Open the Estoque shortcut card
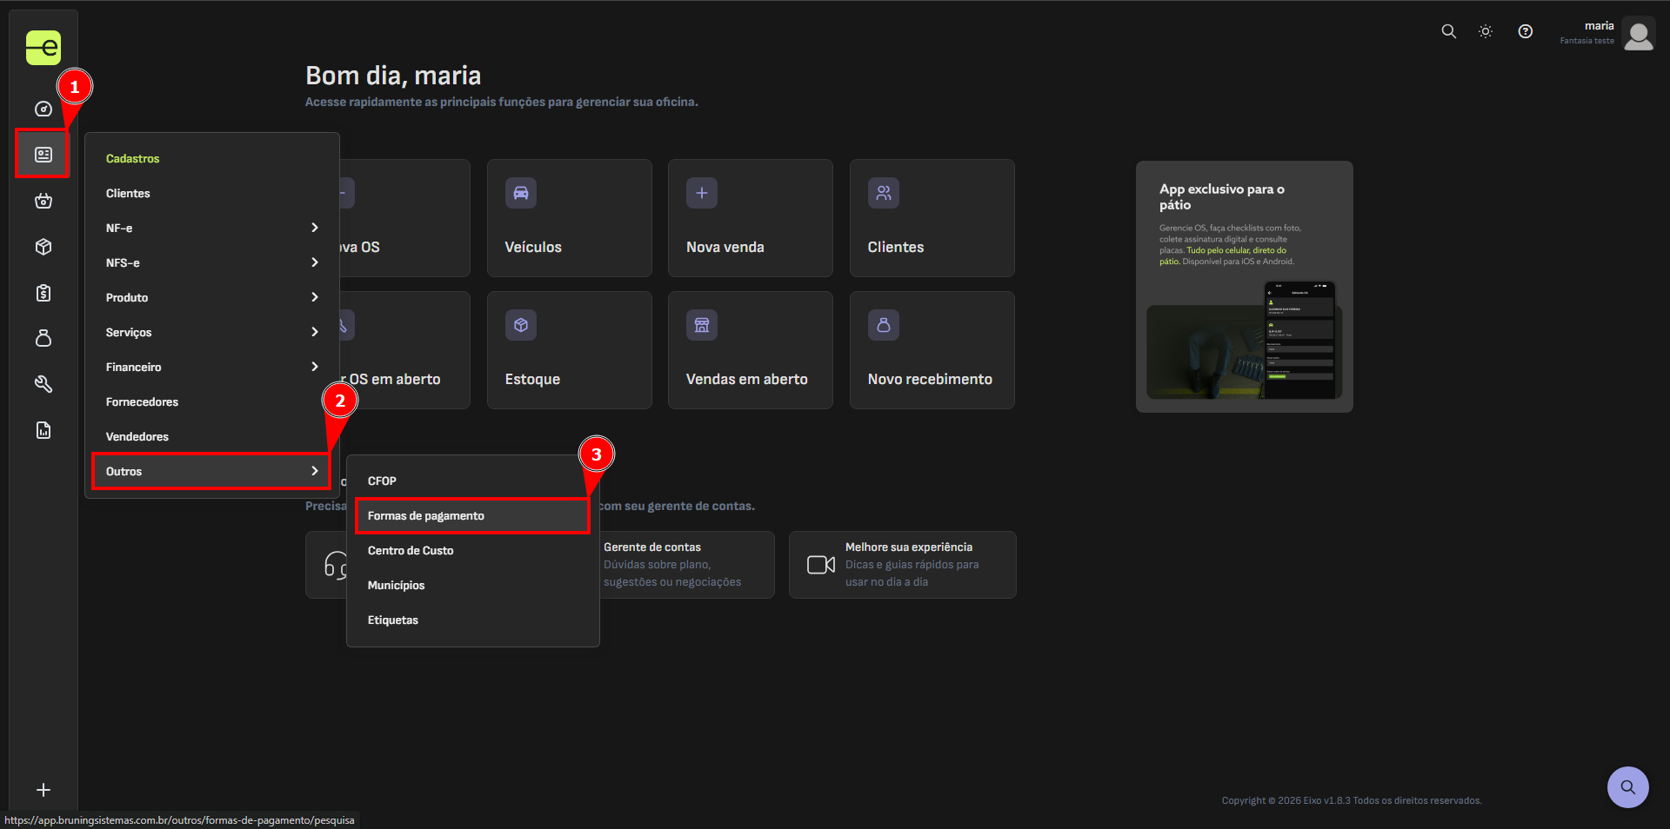 [x=570, y=350]
